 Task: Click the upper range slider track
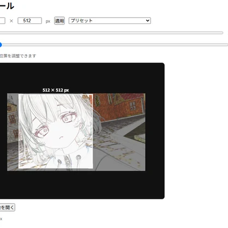(111, 33)
